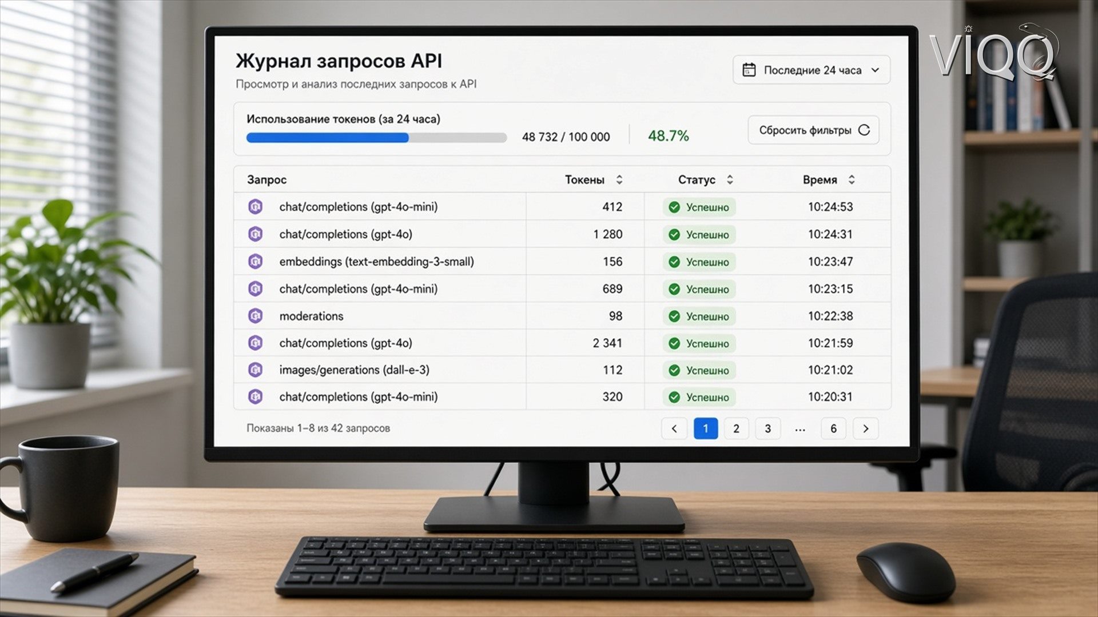Click purple icon of 10:21:59 request row

[x=255, y=343]
